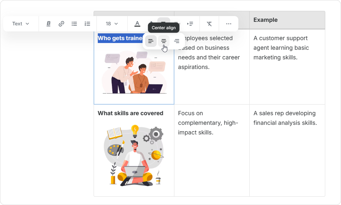This screenshot has width=341, height=205.
Task: Click the sales rep example cell text
Action: coord(285,118)
